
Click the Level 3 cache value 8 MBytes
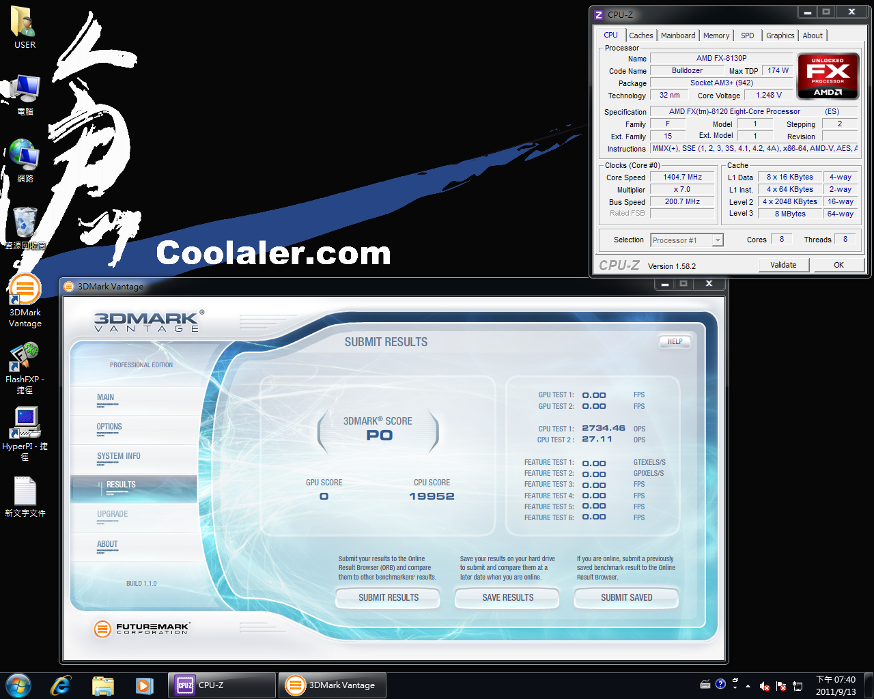pos(790,214)
